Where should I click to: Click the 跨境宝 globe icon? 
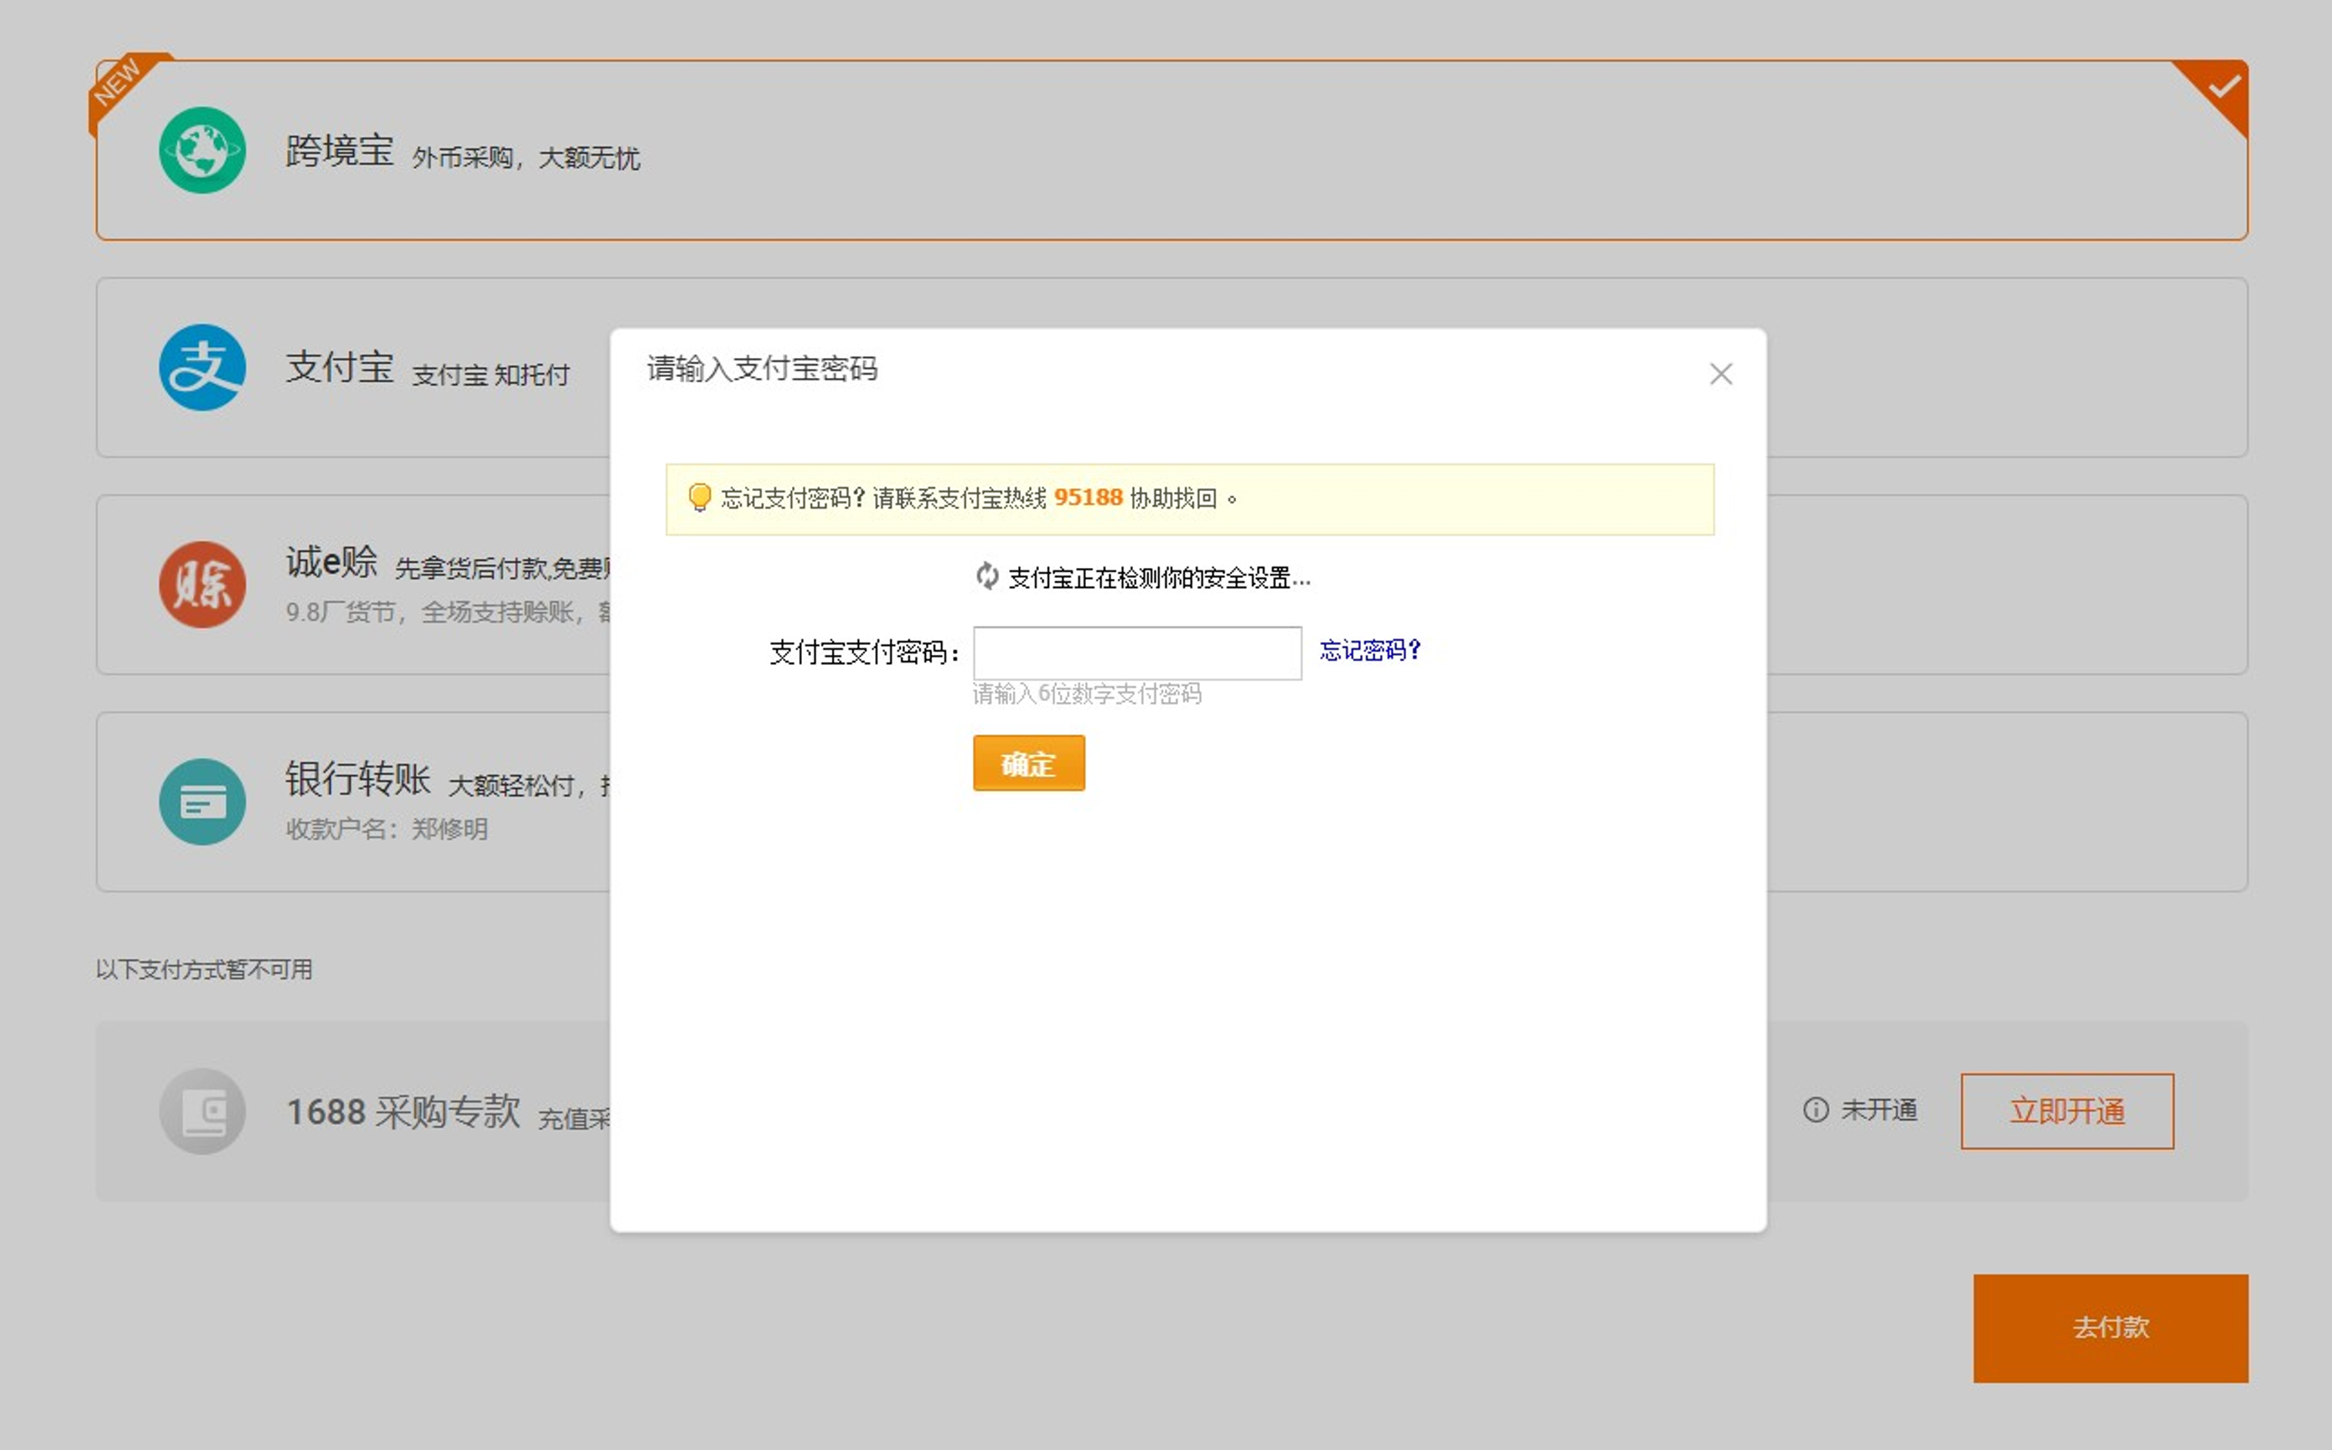coord(202,151)
